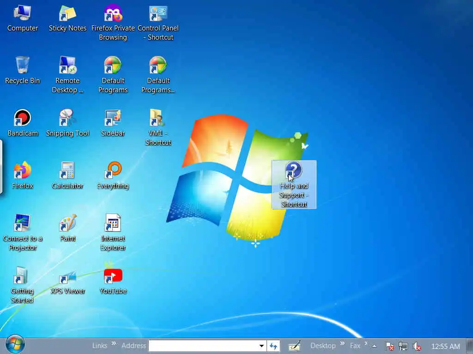Open the Tablet PC Input Panel icon

click(294, 346)
